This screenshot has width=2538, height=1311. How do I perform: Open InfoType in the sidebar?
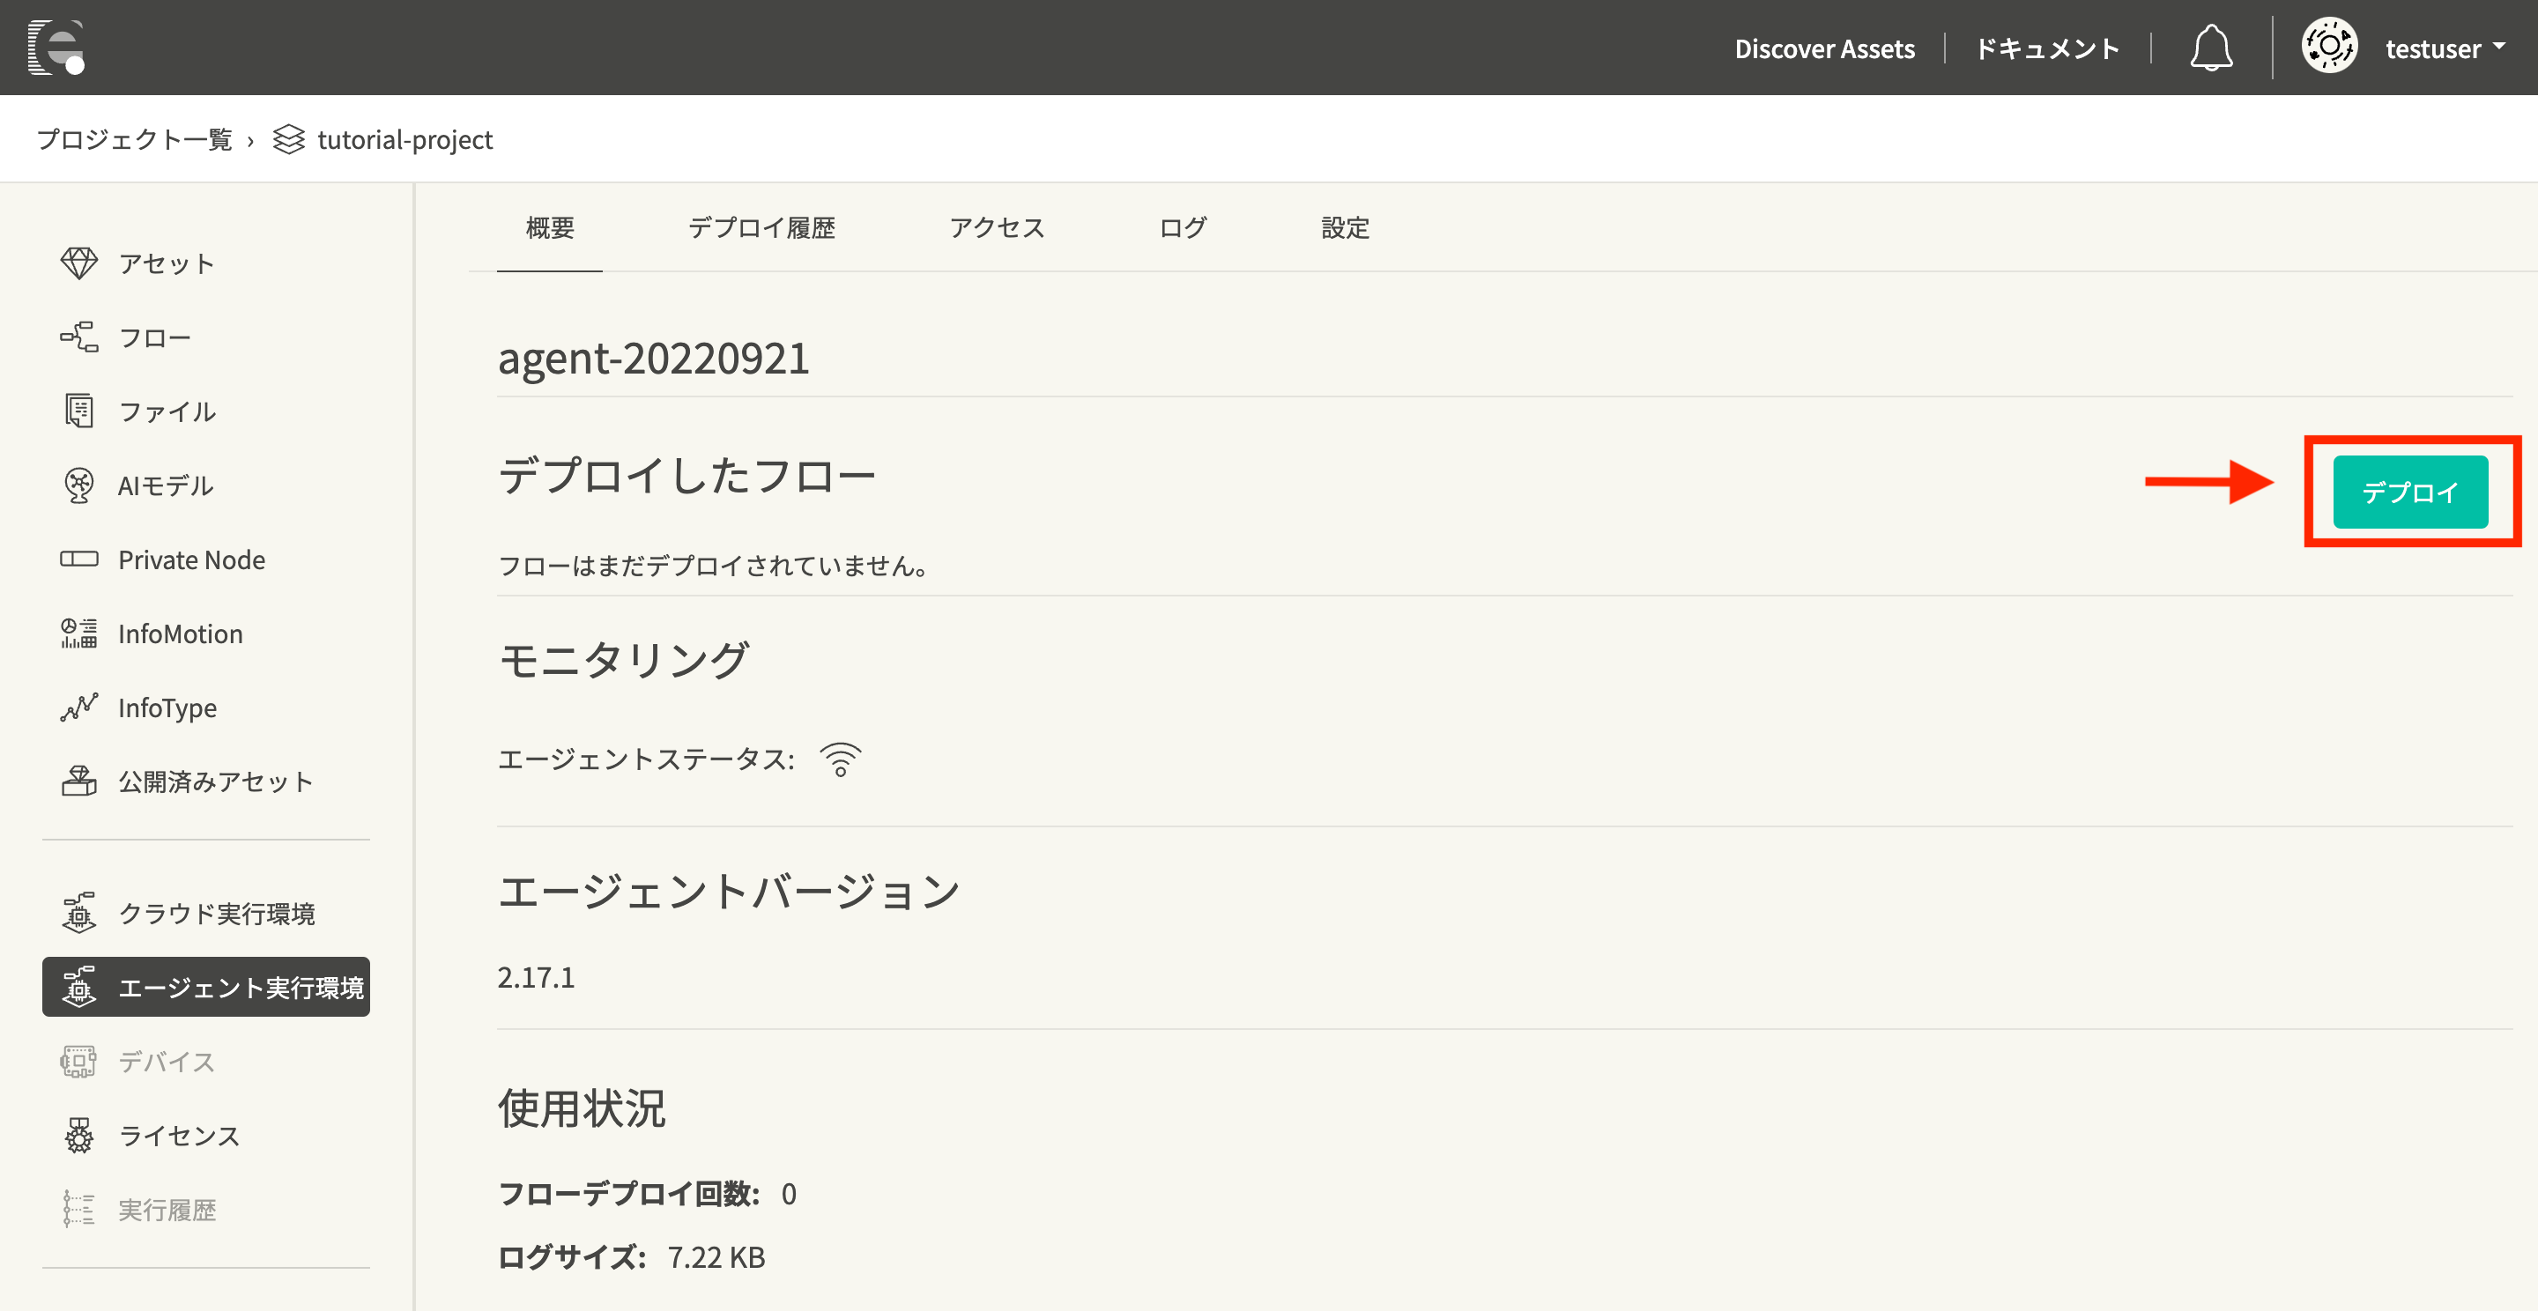206,707
